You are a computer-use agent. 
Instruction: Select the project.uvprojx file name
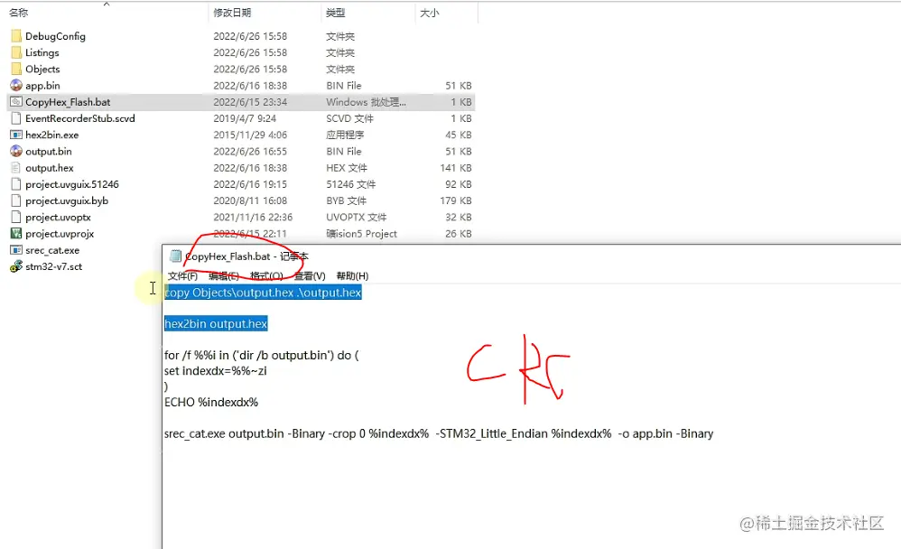coord(60,234)
